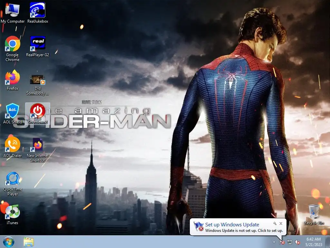Click the Action Center flag tray icon

point(282,242)
